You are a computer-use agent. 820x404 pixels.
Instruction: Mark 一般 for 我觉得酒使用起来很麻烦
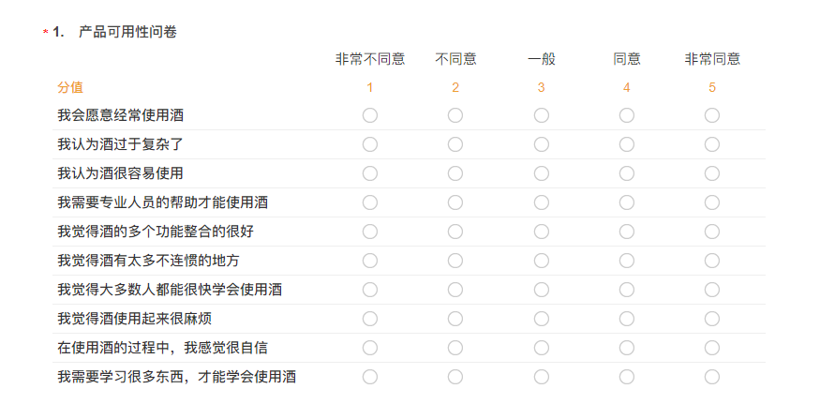point(542,319)
